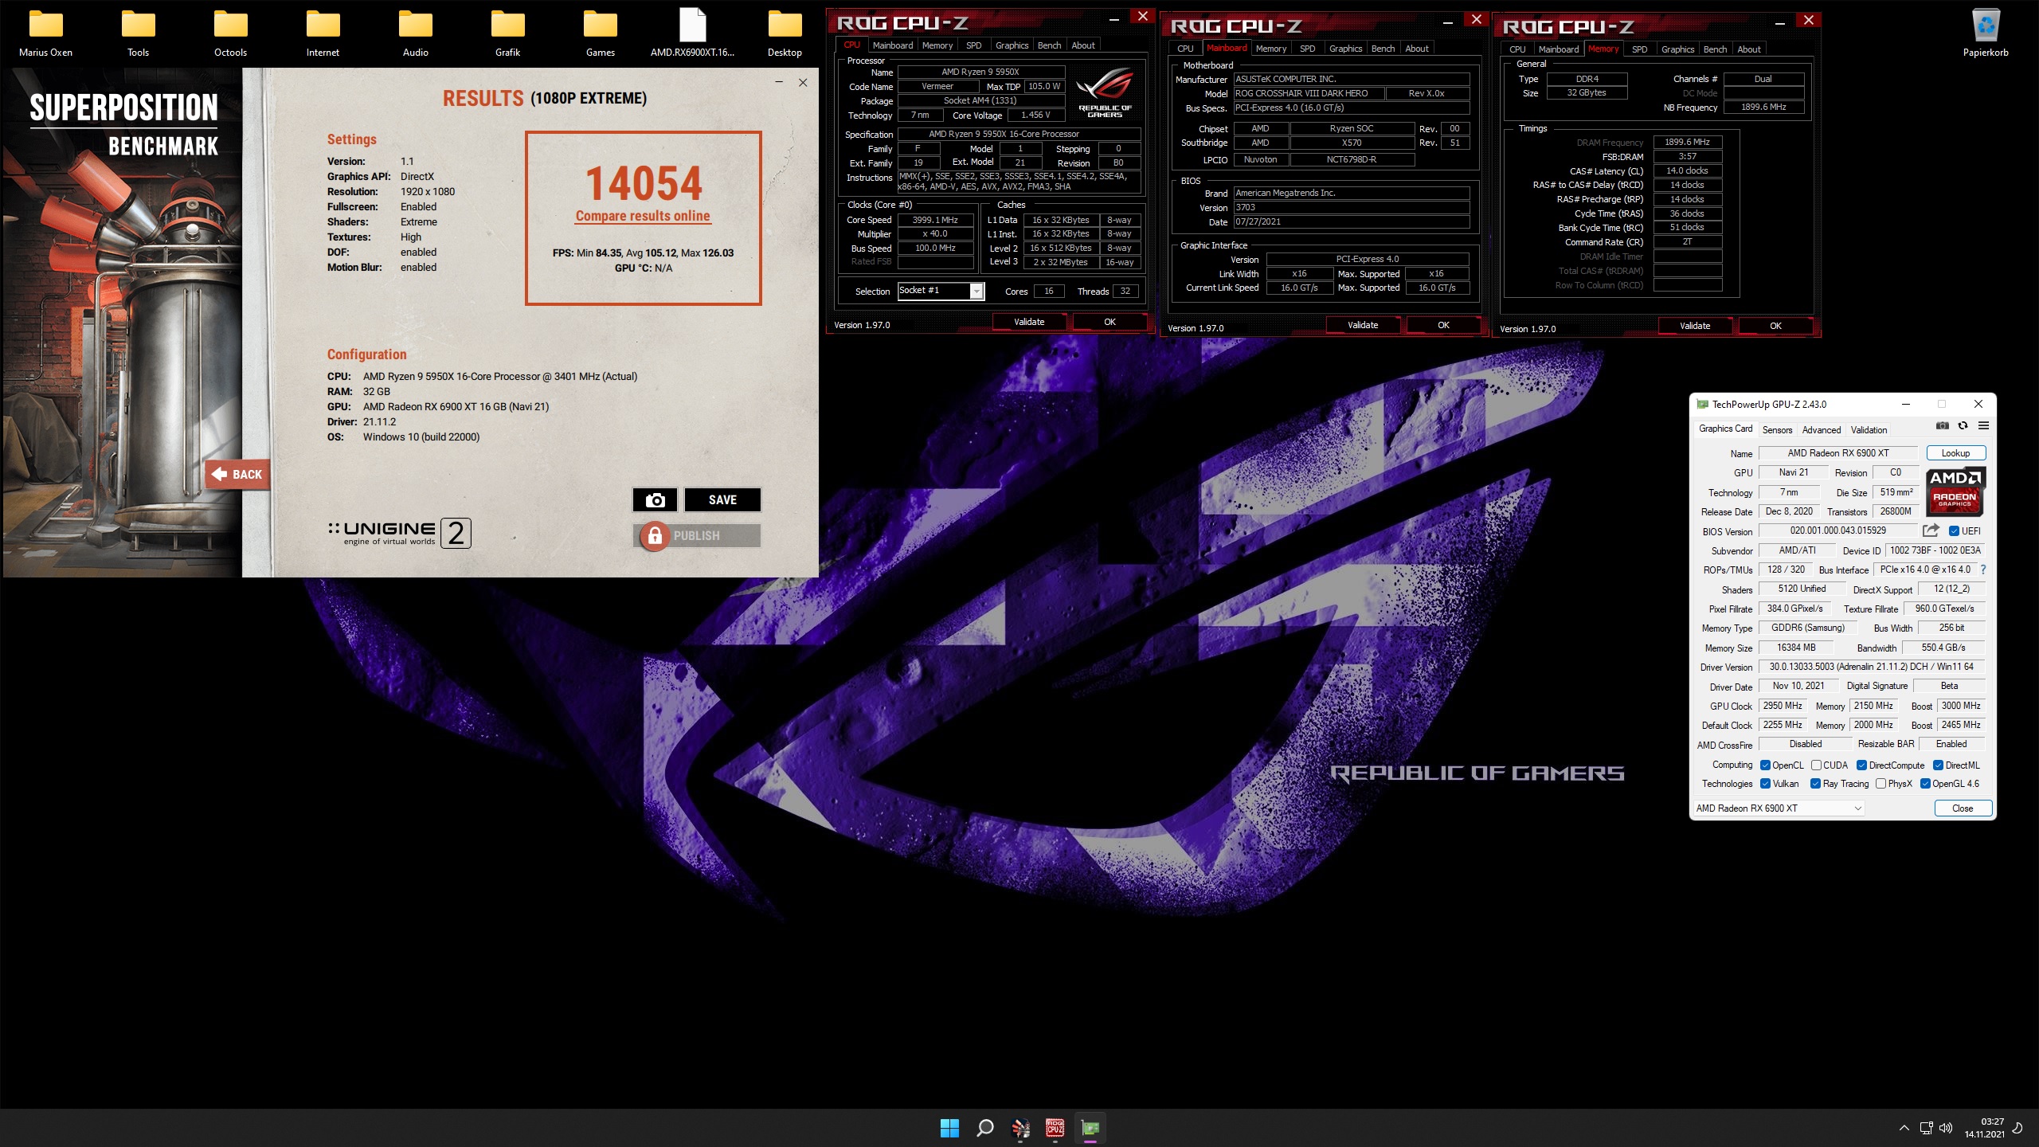Open the Games desktop folder

coord(600,33)
